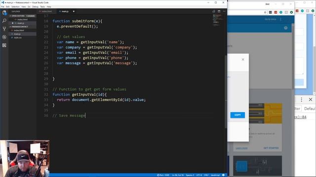Click the yellow illustration thumbnail on Firebase card
Viewport: 316px width, 177px height.
click(x=266, y=114)
